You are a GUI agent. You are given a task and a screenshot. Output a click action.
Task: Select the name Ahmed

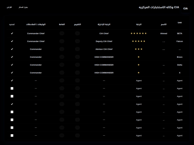tap(163, 33)
